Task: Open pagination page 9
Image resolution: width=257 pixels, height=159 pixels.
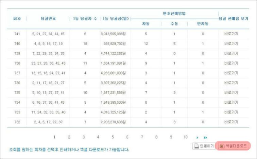Action: pos(171,137)
